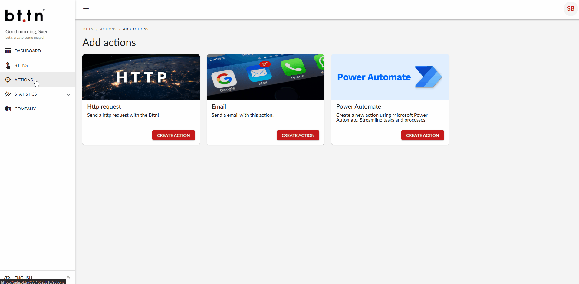Click the Statistics graph icon
Viewport: 579px width, 284px height.
pyautogui.click(x=8, y=94)
